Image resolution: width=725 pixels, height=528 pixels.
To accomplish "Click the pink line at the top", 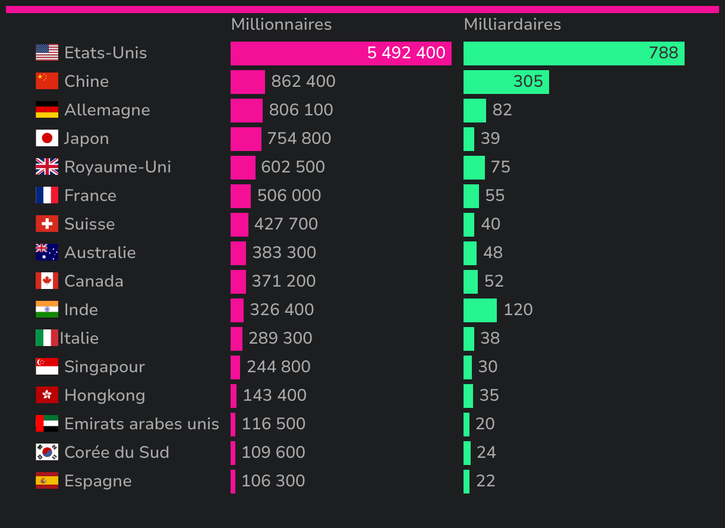I will pyautogui.click(x=363, y=10).
